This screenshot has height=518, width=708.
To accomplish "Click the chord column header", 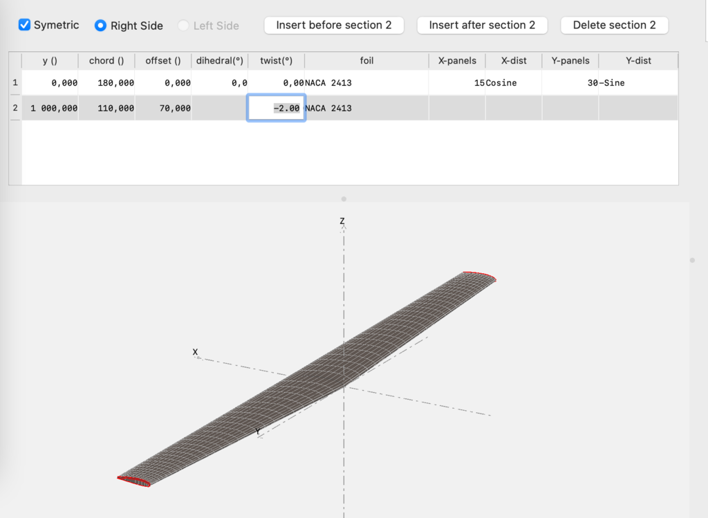I will tap(106, 61).
